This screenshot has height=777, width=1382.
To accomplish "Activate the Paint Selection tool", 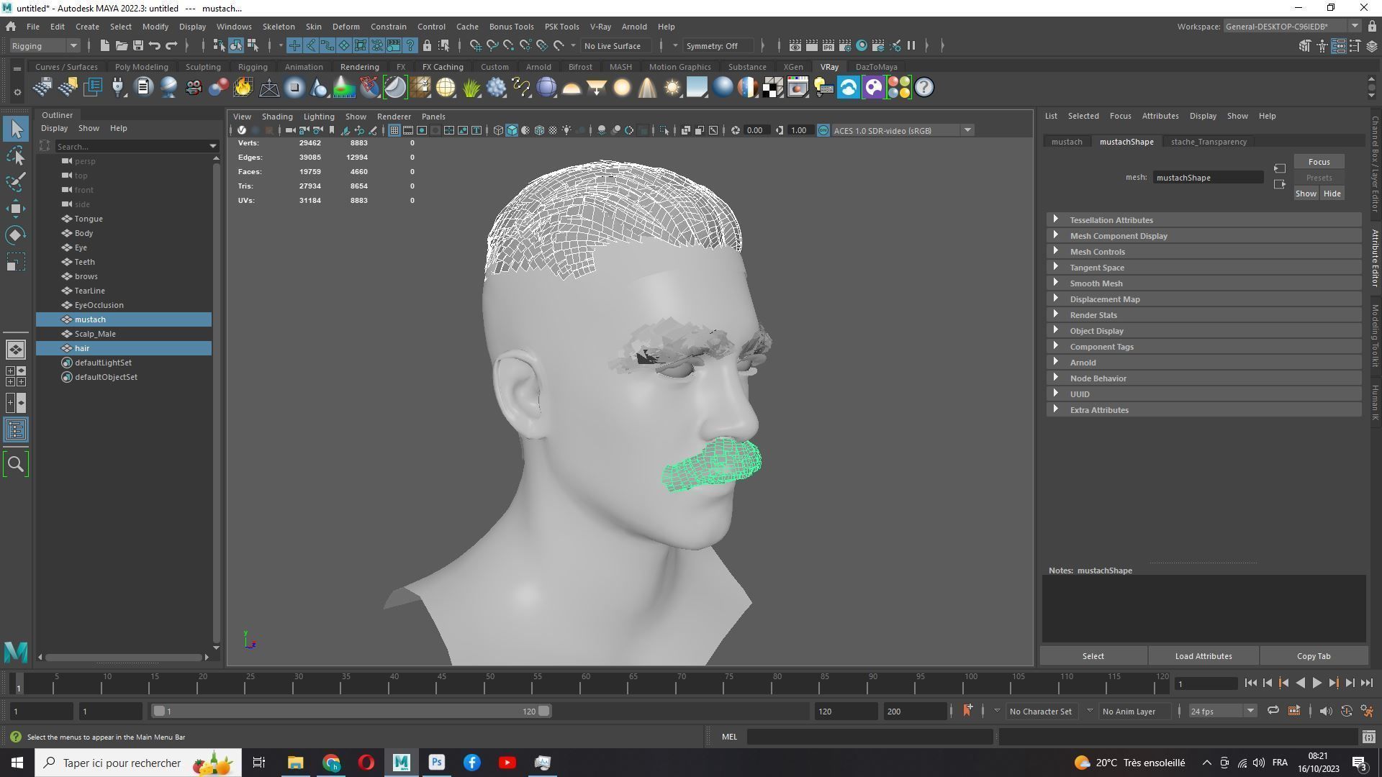I will pyautogui.click(x=16, y=182).
